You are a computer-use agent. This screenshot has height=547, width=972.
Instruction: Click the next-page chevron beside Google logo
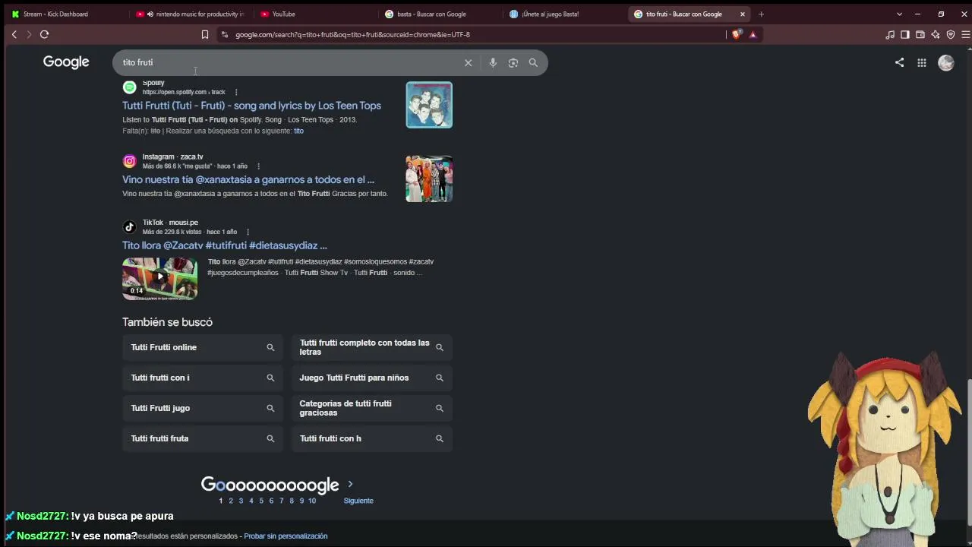click(350, 484)
